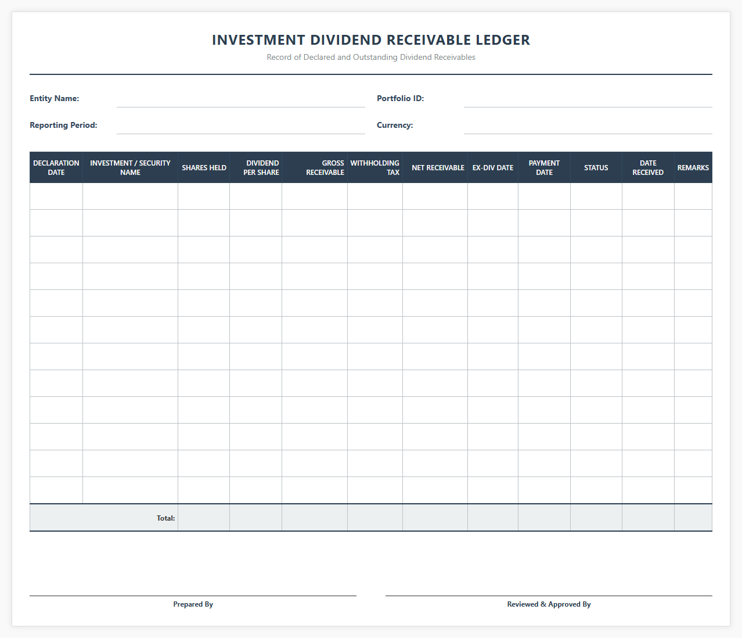742x638 pixels.
Task: Select the 'Remarks' column header
Action: [x=693, y=167]
